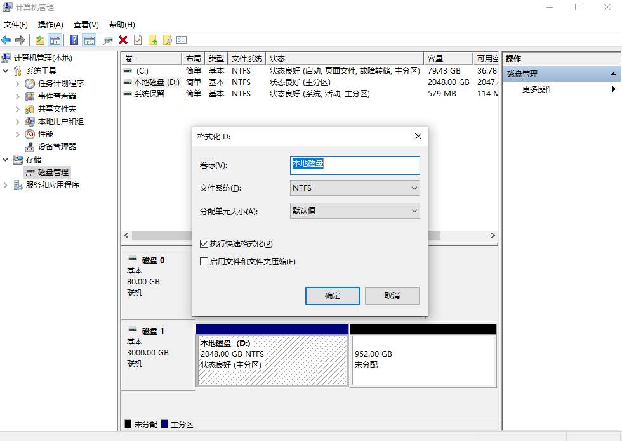622x441 pixels.
Task: Select 存储 node in tree
Action: (x=33, y=159)
